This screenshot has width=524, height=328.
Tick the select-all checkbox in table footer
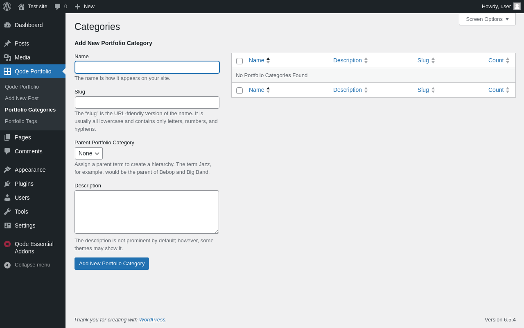pyautogui.click(x=239, y=91)
